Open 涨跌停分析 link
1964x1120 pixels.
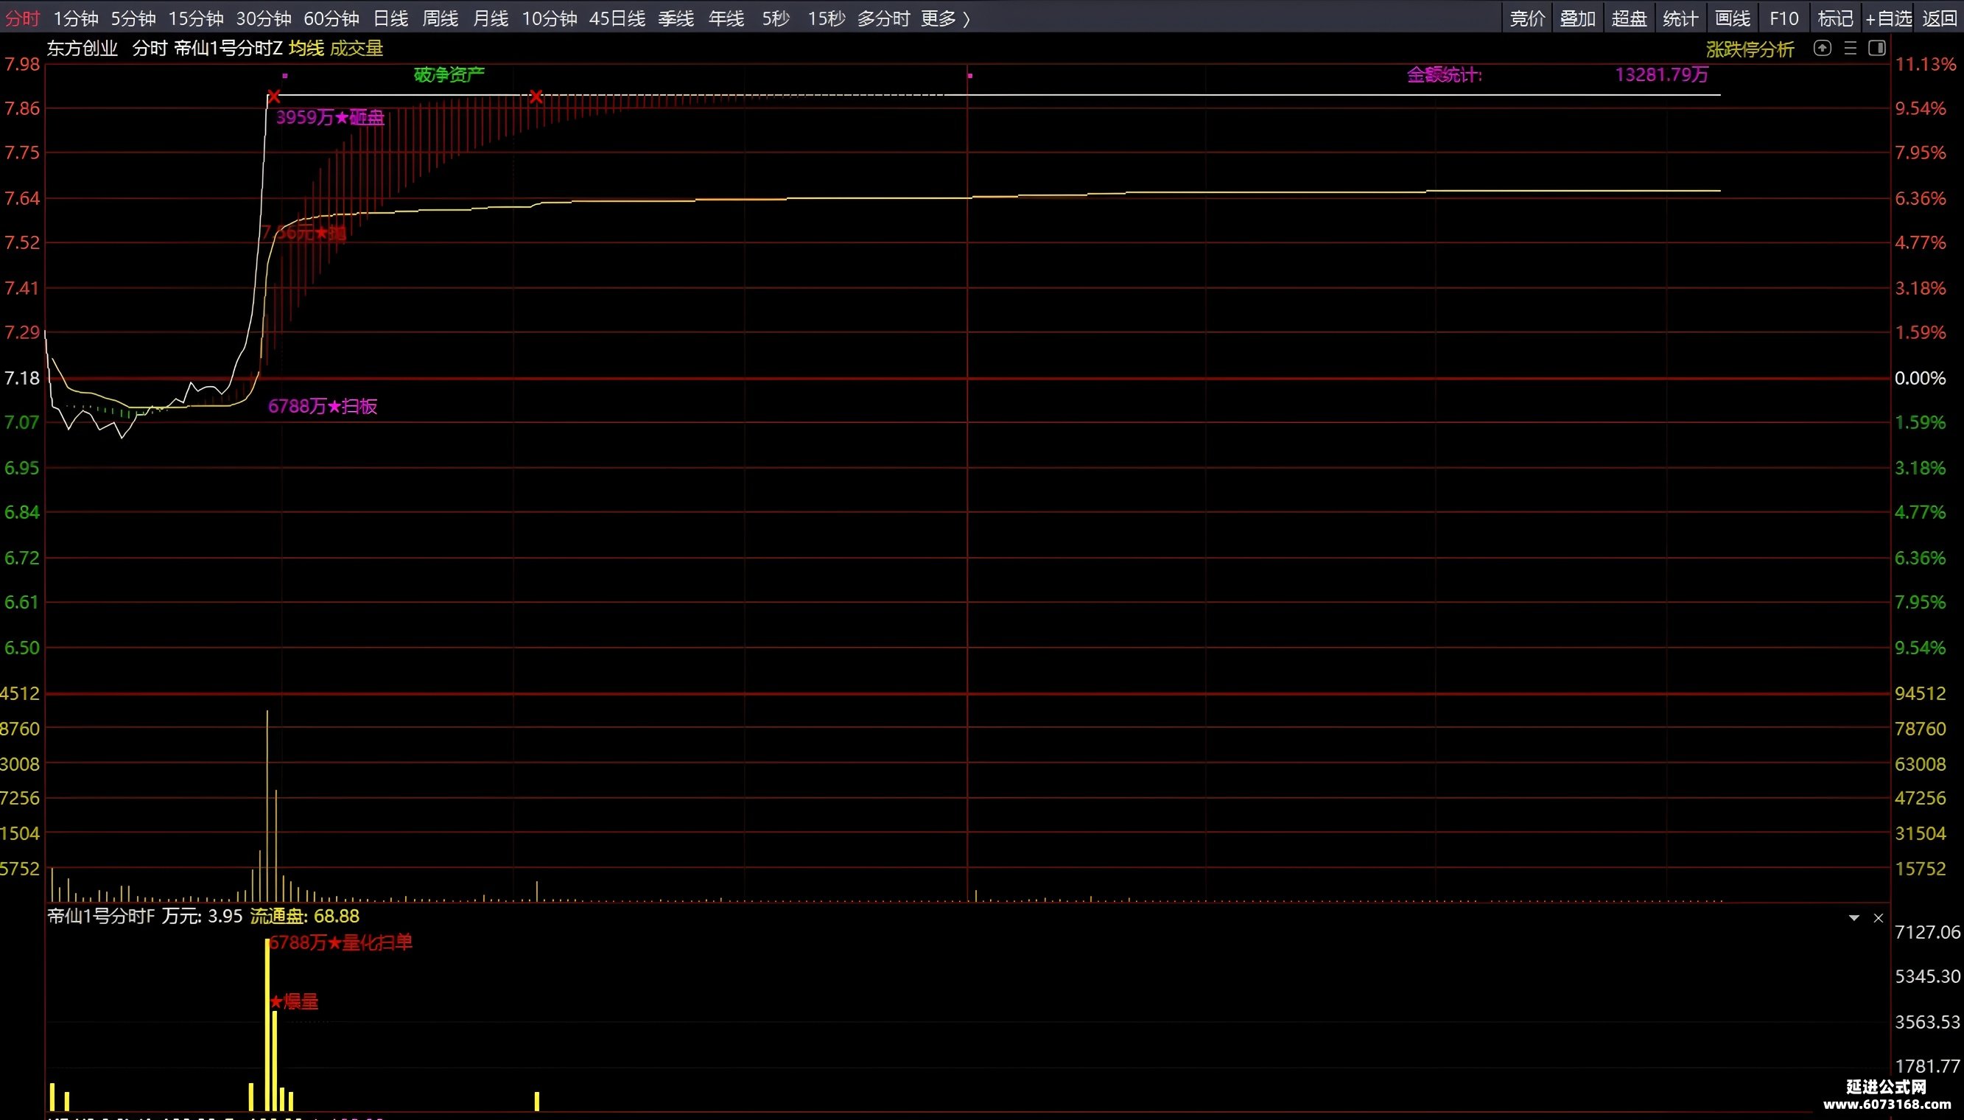1750,49
